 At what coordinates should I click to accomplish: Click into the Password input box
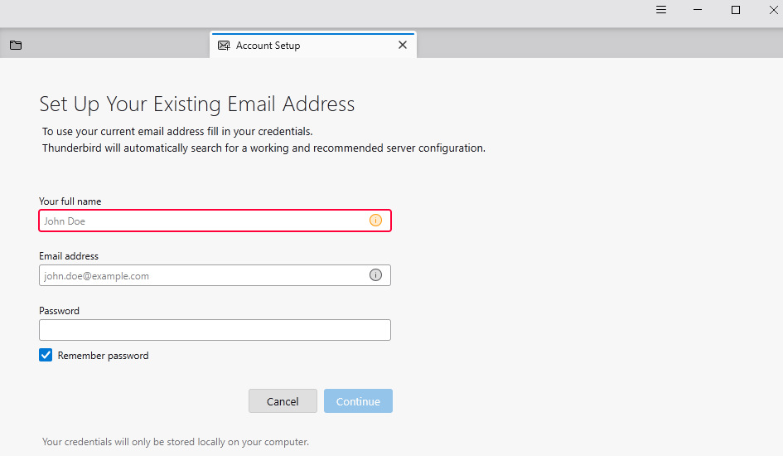[215, 330]
